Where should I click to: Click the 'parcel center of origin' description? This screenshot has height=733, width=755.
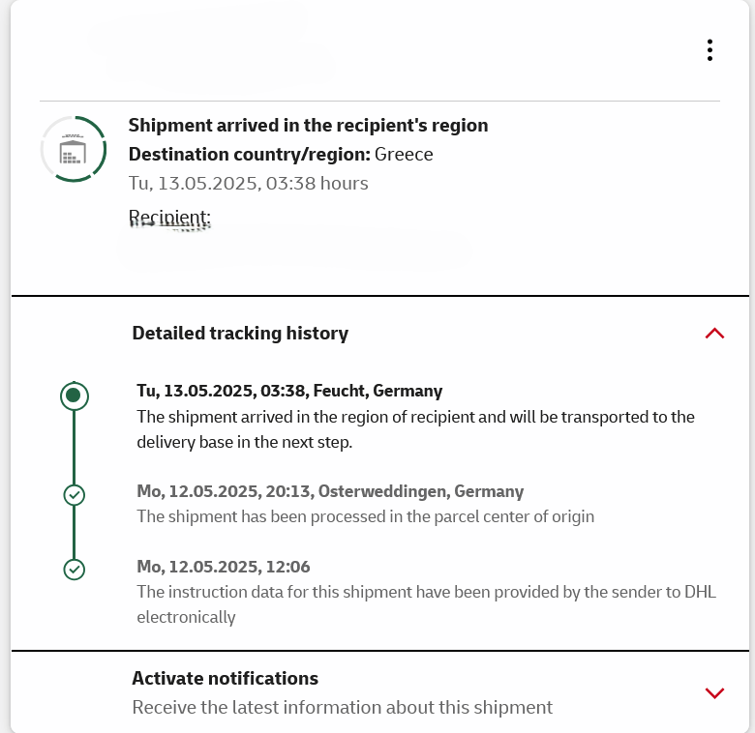pos(365,516)
